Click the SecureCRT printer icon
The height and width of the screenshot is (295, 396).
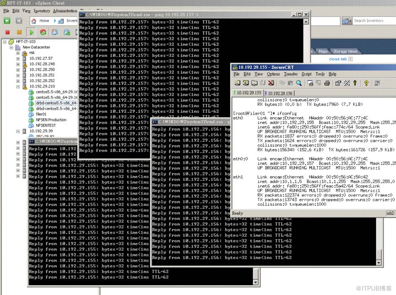(327, 83)
